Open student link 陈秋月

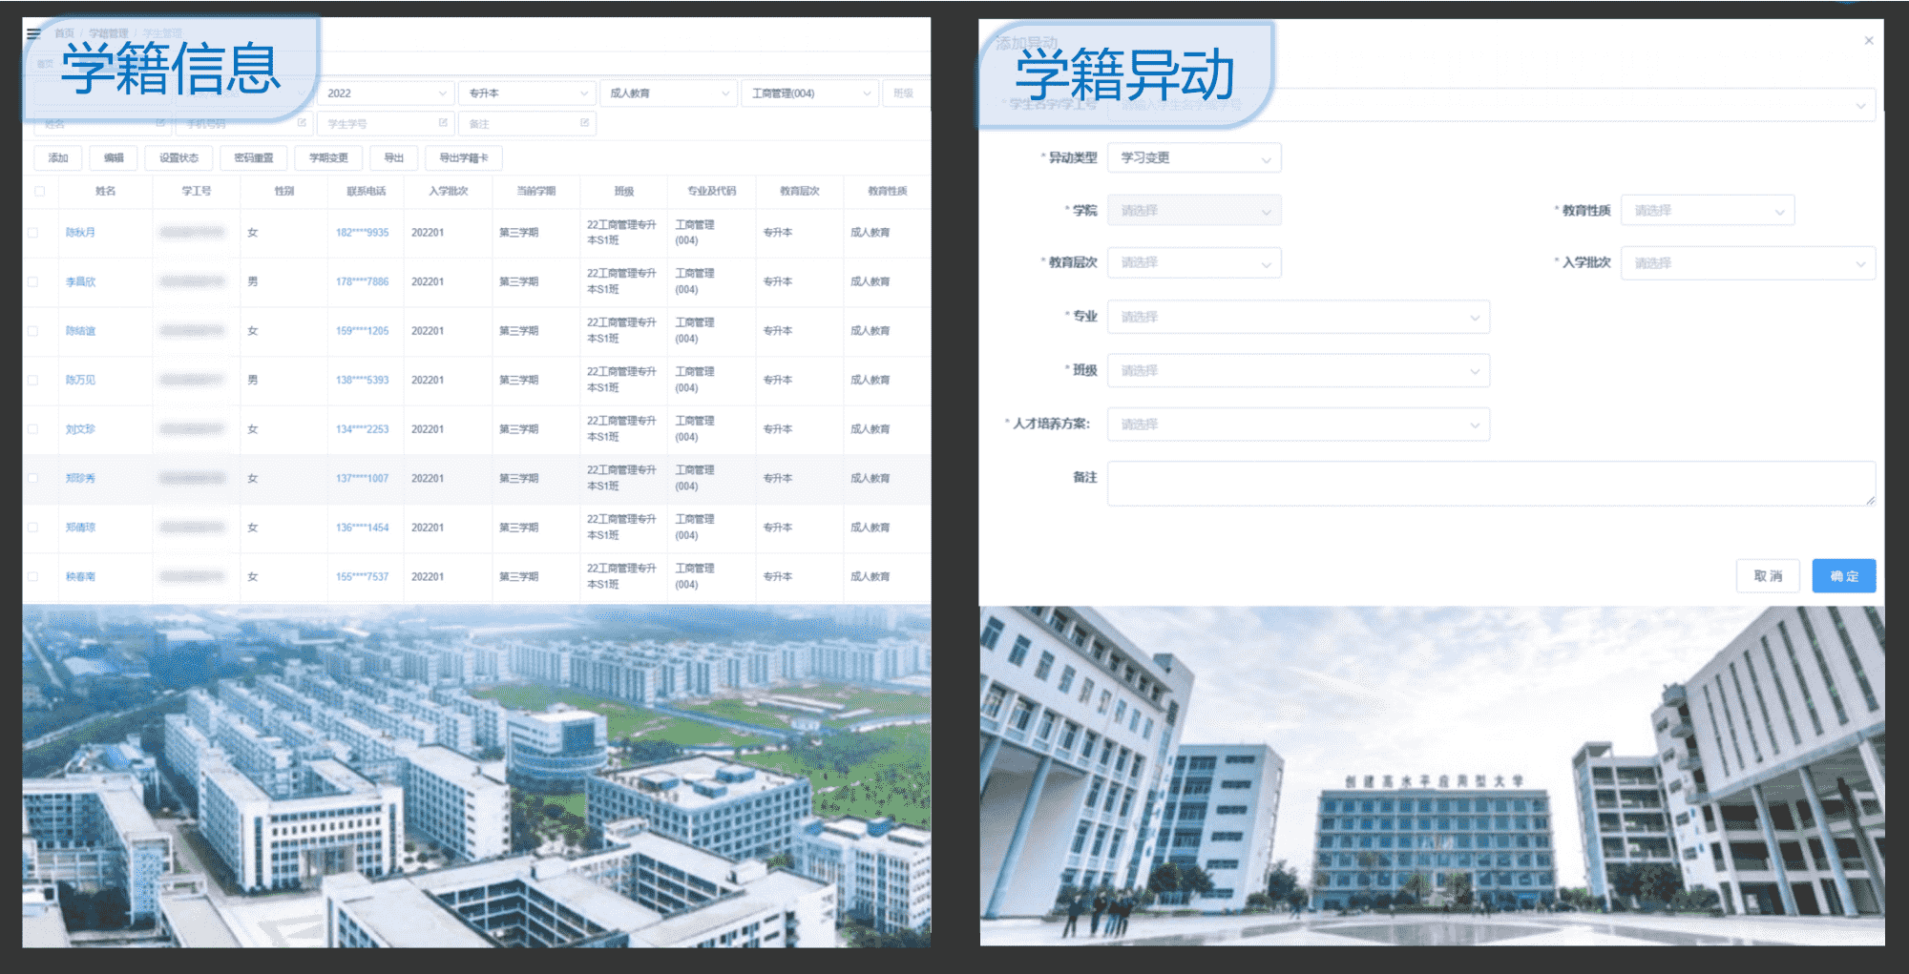pyautogui.click(x=80, y=233)
